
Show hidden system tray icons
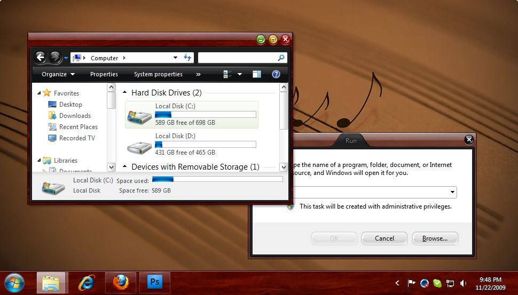[x=397, y=283]
